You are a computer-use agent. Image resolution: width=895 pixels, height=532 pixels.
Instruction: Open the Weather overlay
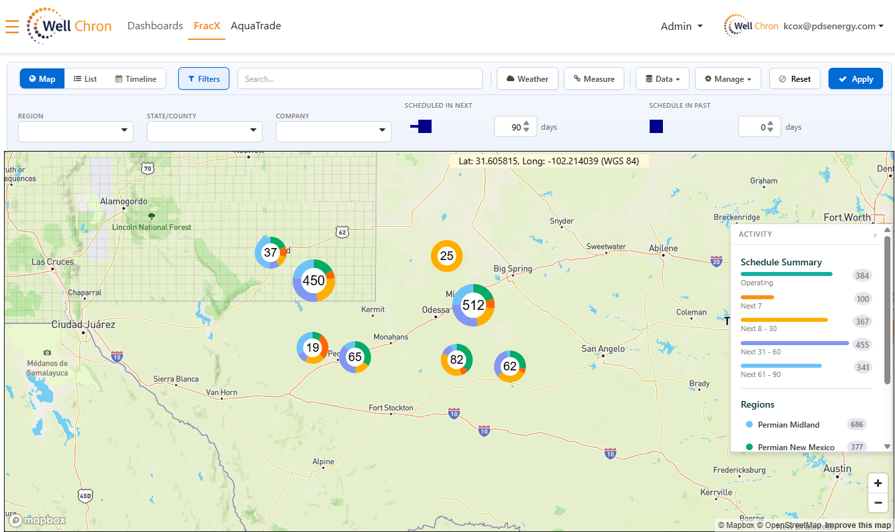click(x=527, y=78)
